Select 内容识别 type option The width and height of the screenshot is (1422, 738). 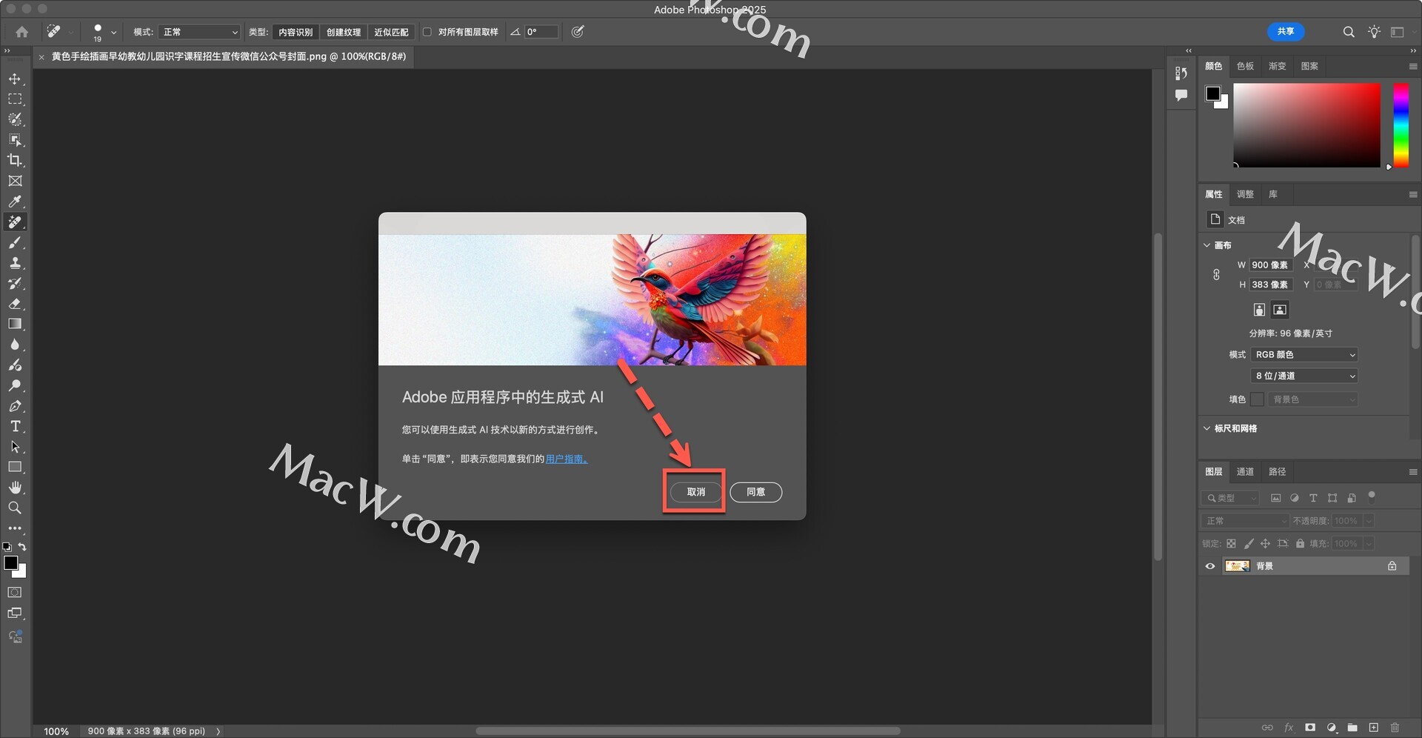click(296, 32)
